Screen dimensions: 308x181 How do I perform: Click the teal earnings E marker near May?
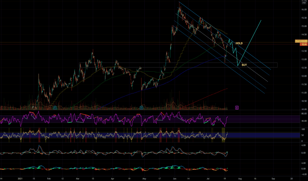point(141,108)
